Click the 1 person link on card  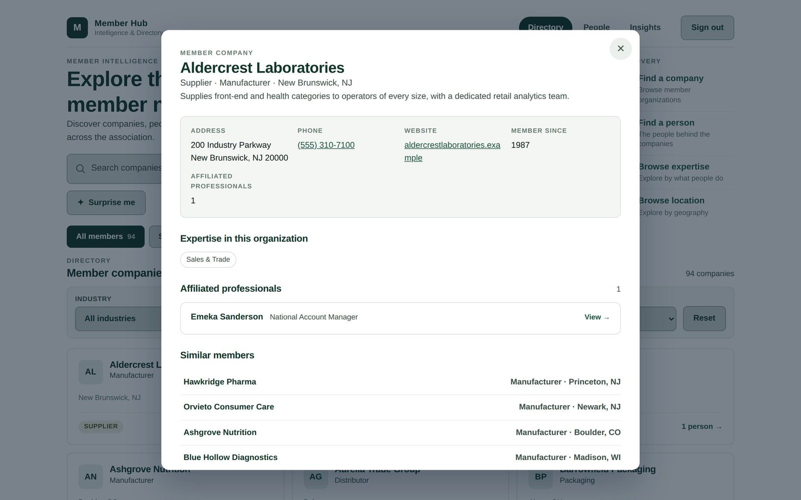tap(701, 426)
